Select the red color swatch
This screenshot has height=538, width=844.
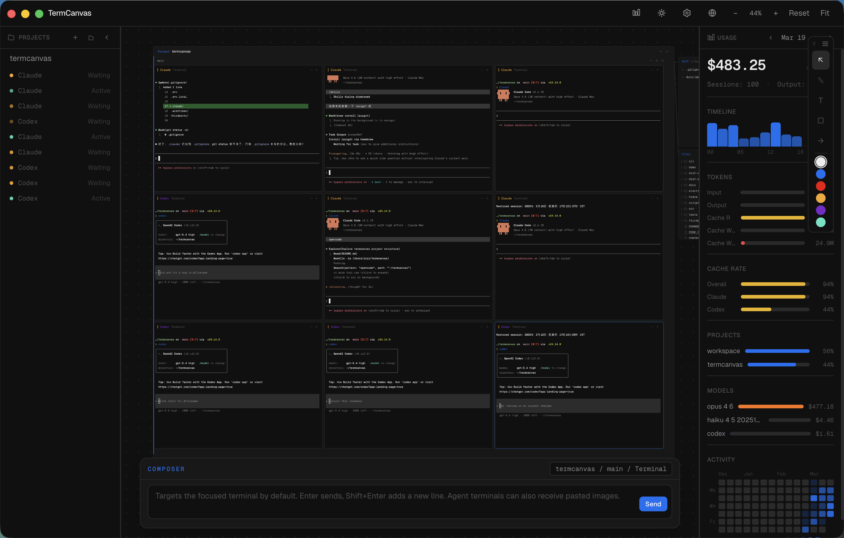[820, 186]
